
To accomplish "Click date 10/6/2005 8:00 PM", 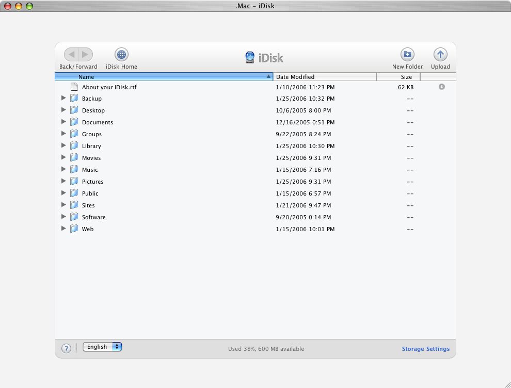I will 304,110.
